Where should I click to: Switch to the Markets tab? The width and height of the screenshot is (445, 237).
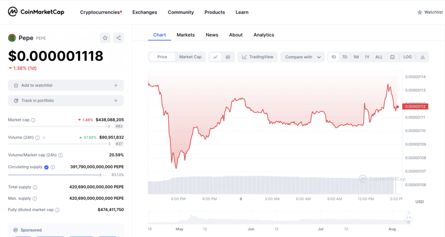pos(186,35)
